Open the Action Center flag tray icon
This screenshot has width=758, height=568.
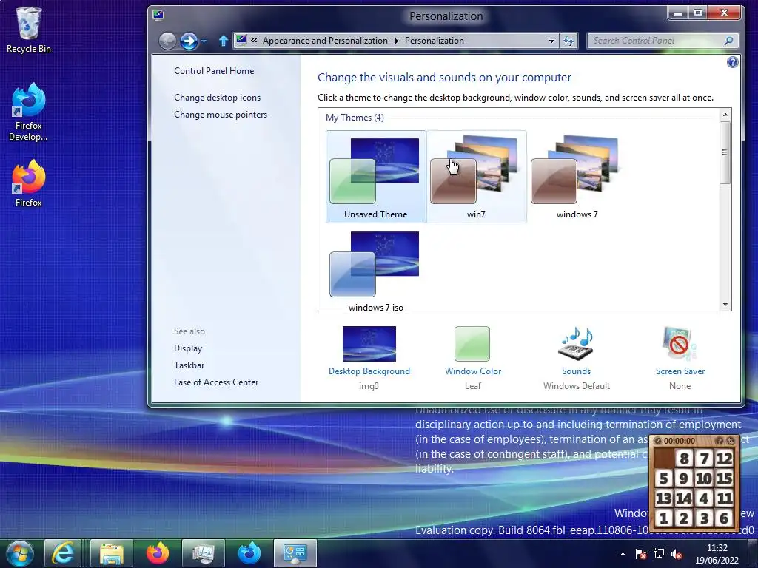tap(640, 554)
